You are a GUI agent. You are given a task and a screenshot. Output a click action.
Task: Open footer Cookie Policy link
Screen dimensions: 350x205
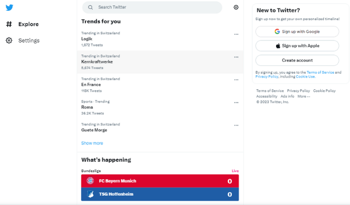[x=325, y=91]
